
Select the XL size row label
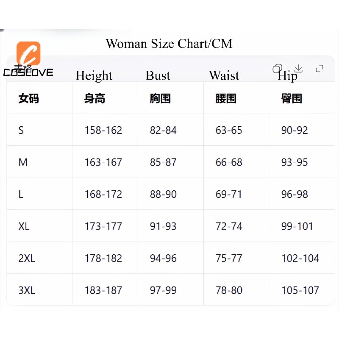coord(24,226)
